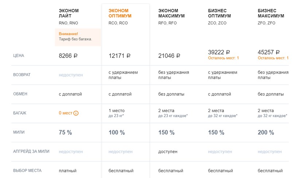The width and height of the screenshot is (299, 178).
Task: Click the Апгрейд за мили row label
Action: (x=31, y=151)
